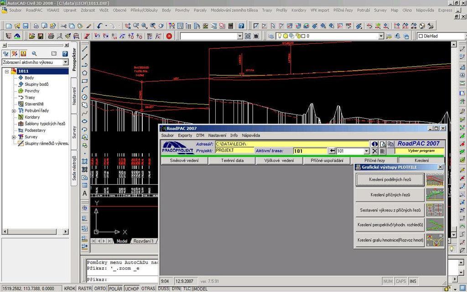
Task: Click the Pan hand icon in toolbar
Action: (128, 26)
